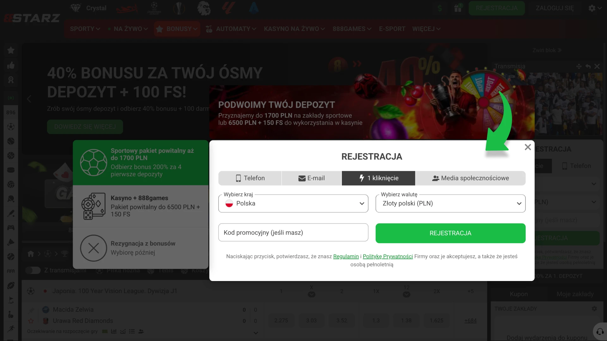Switch to Moje zakłady tab

(575, 294)
